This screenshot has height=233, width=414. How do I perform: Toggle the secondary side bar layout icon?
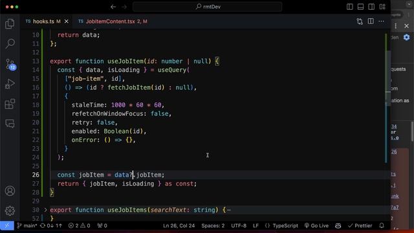[371, 7]
